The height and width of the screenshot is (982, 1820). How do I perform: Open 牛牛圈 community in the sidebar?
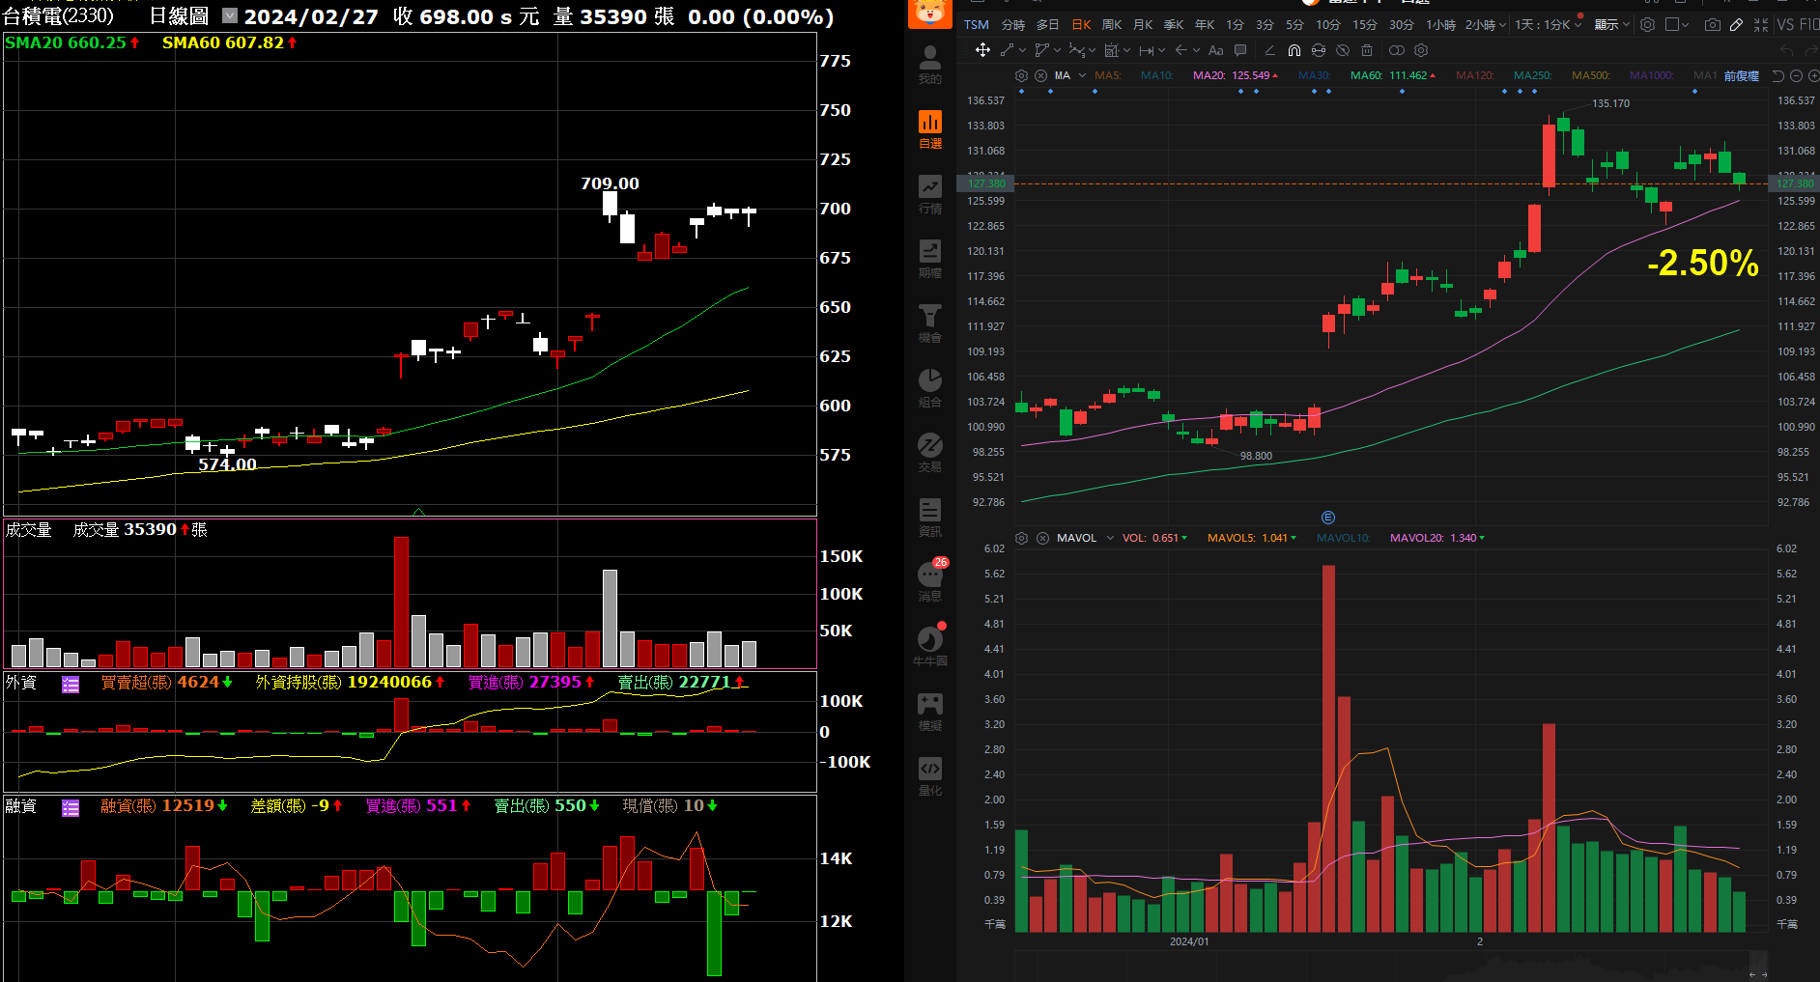click(x=929, y=647)
